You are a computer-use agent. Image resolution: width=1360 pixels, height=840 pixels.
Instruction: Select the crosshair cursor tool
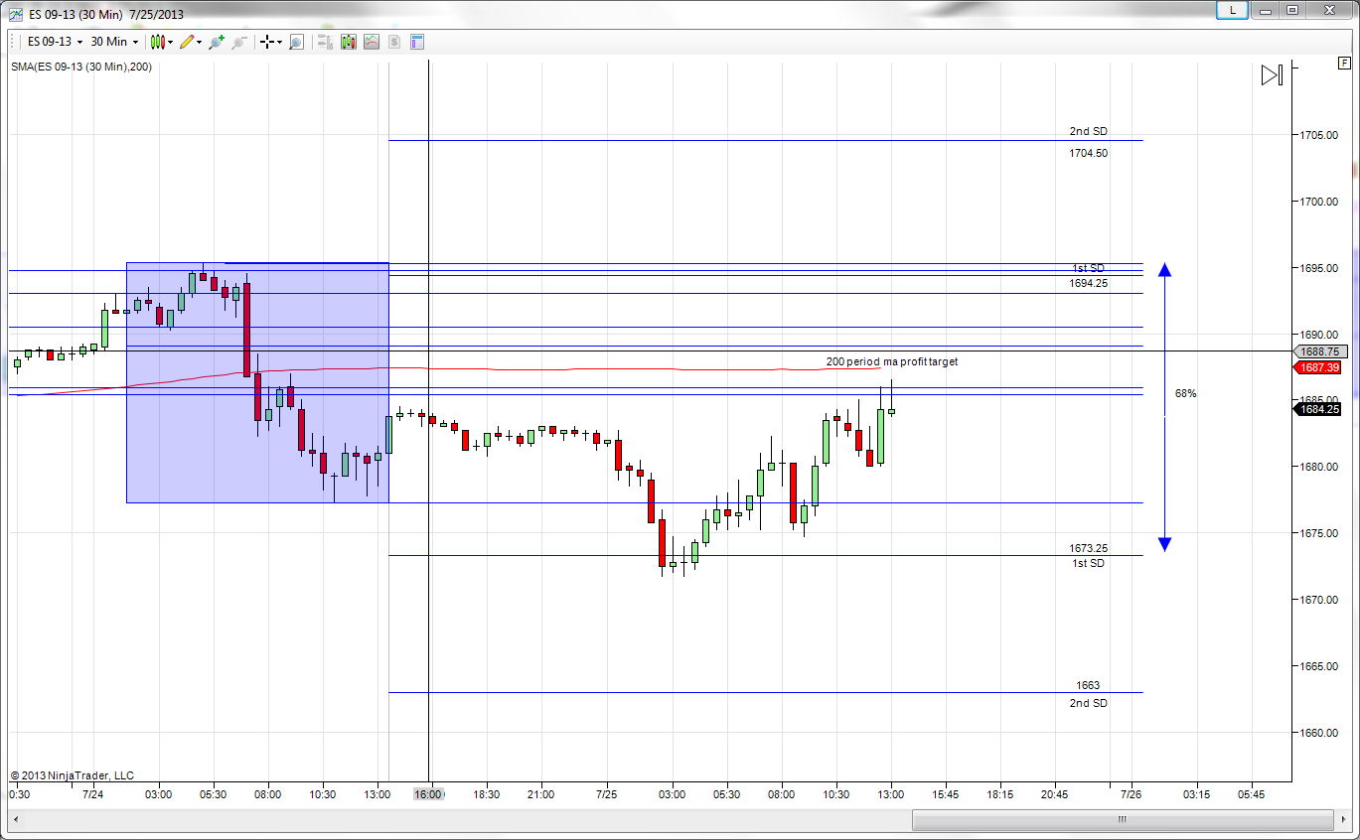pos(267,42)
